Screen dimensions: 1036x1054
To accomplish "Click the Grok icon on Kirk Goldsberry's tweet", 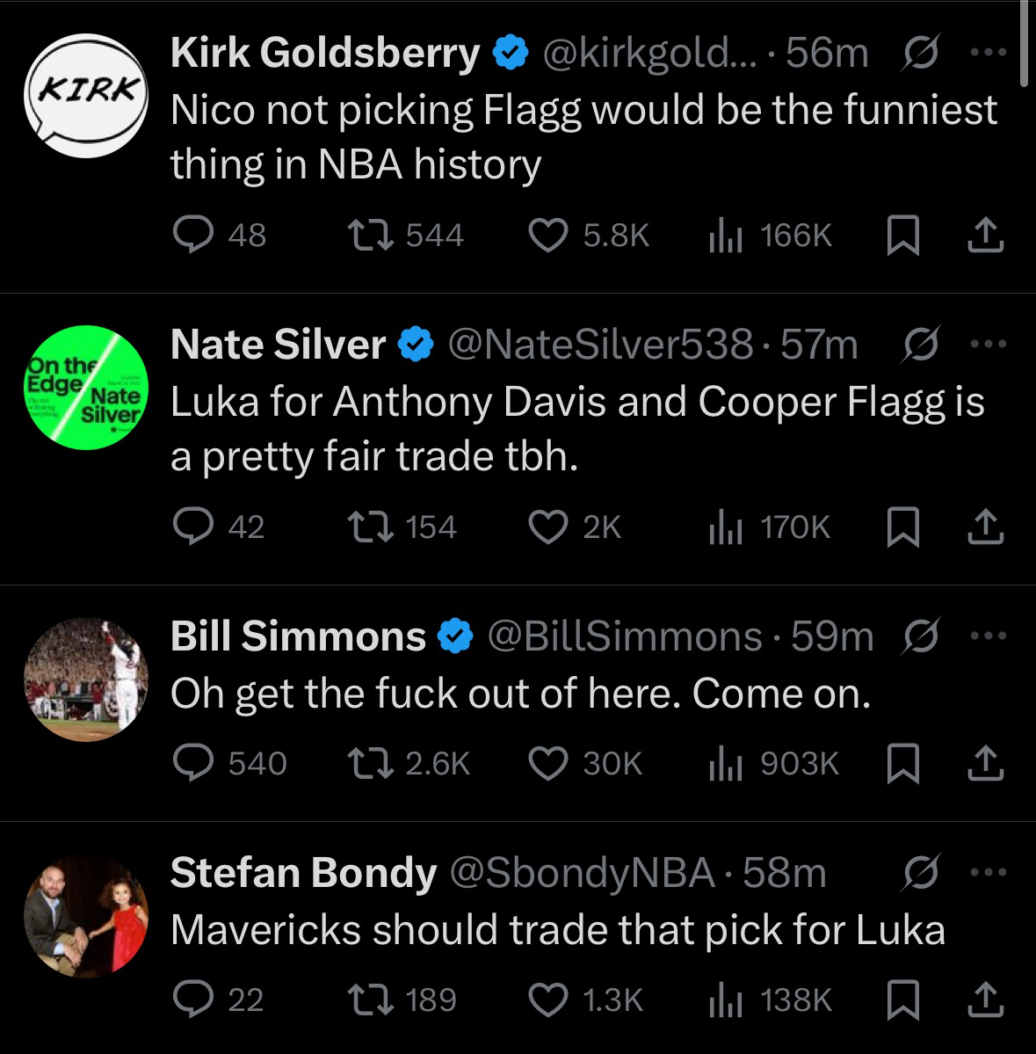I will coord(922,53).
